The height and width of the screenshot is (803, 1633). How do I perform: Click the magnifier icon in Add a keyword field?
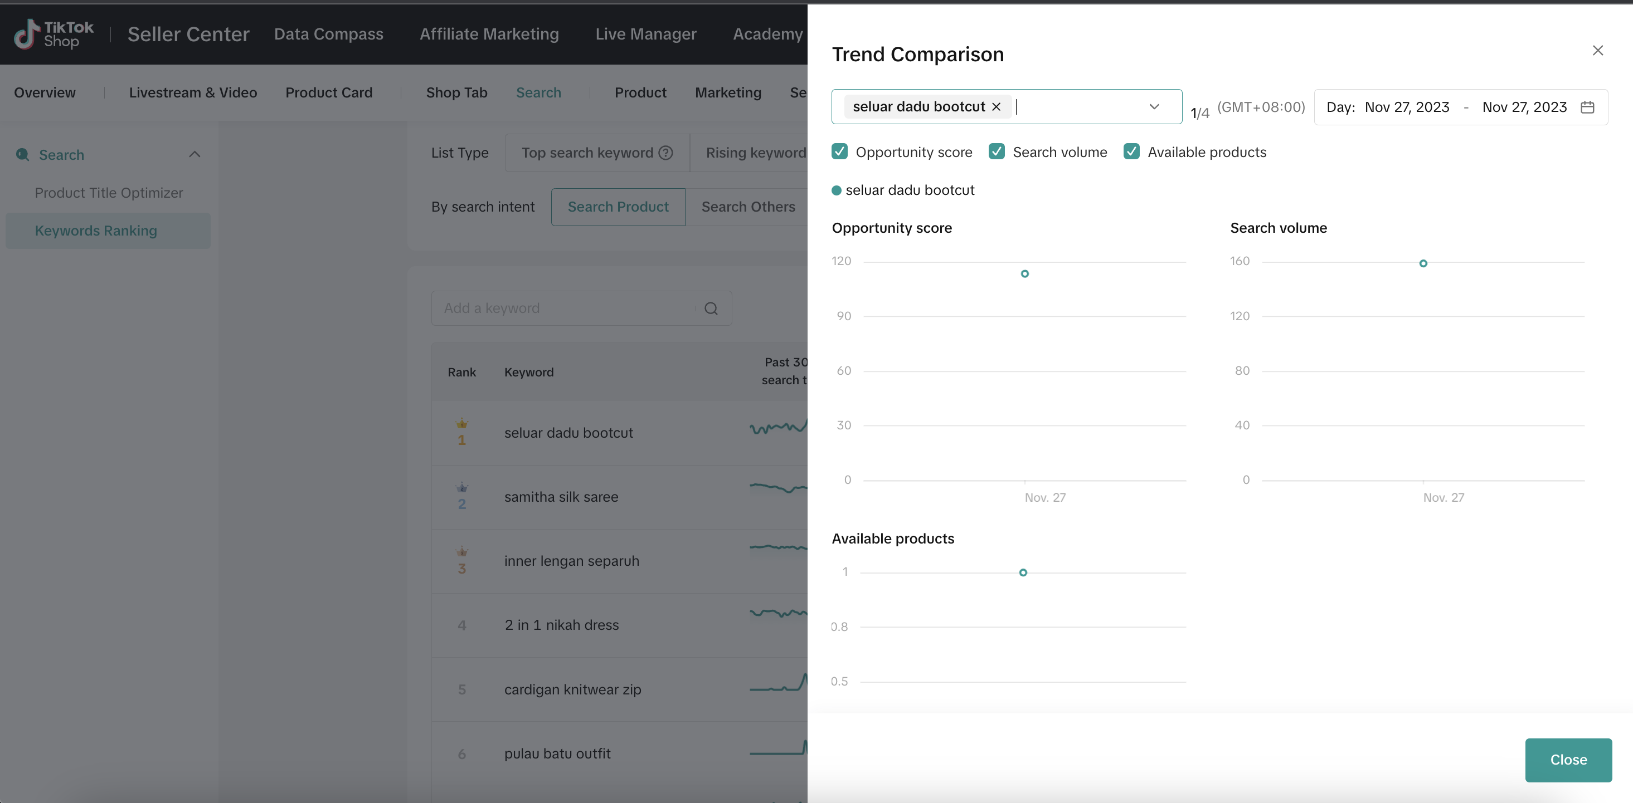[x=711, y=309]
